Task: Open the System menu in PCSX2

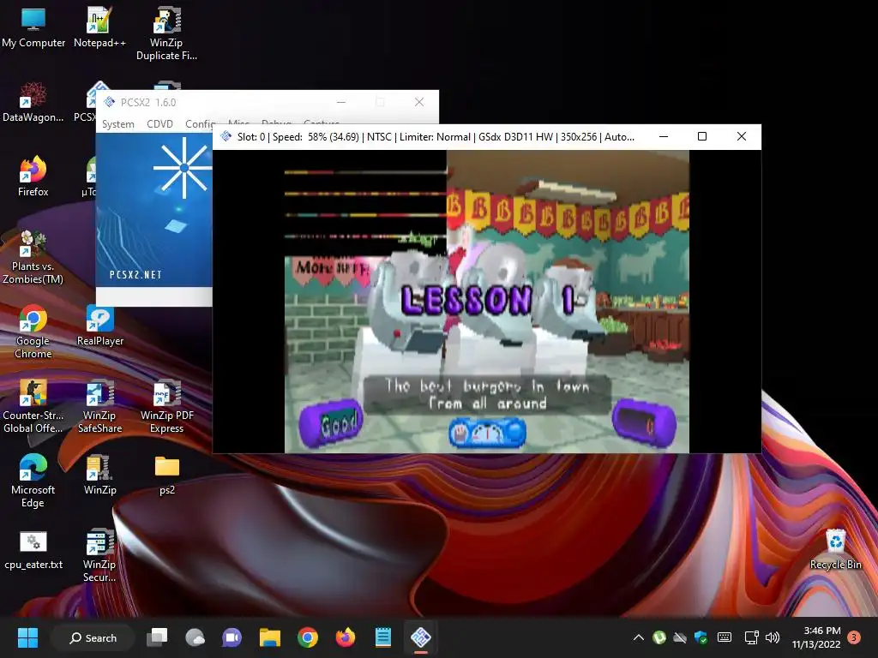Action: 117,123
